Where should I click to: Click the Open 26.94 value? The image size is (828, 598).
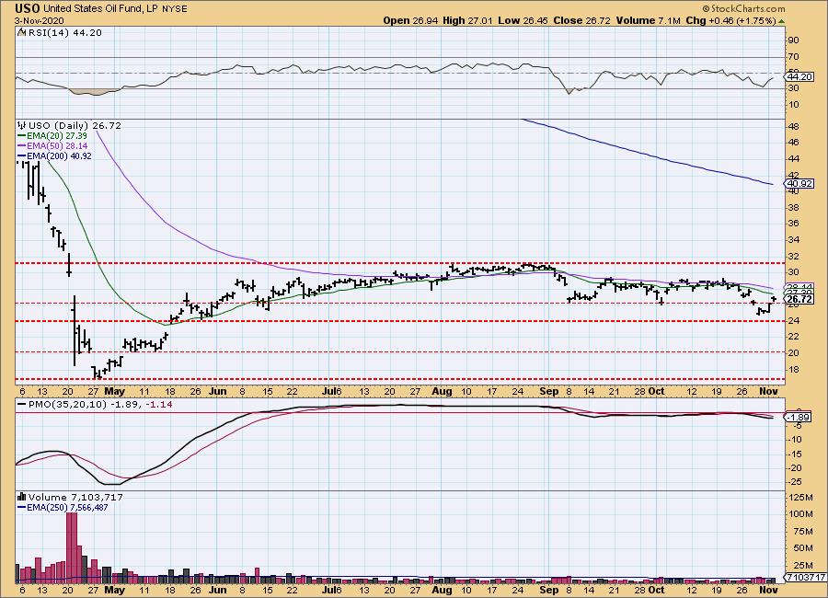pos(410,20)
